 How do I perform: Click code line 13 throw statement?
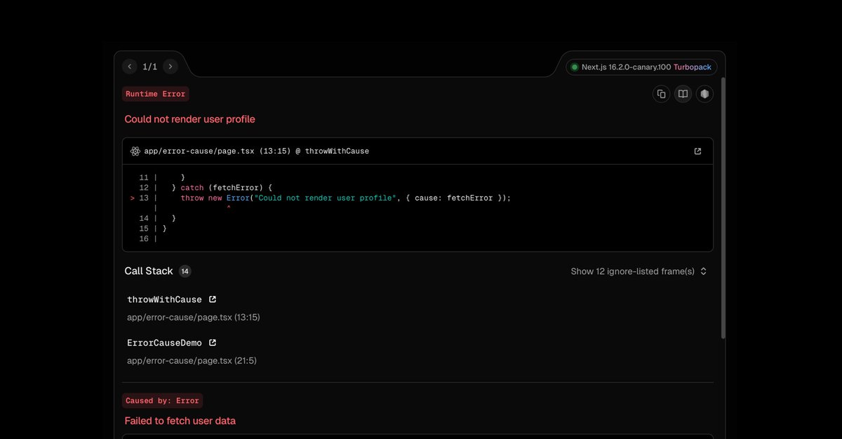346,198
